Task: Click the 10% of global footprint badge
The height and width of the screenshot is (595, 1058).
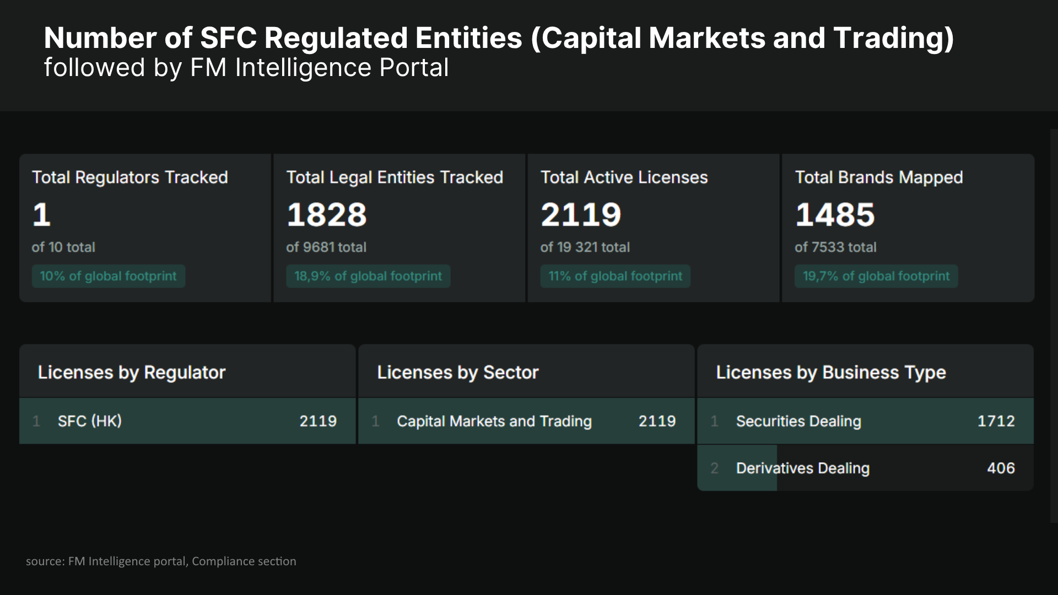Action: [109, 276]
